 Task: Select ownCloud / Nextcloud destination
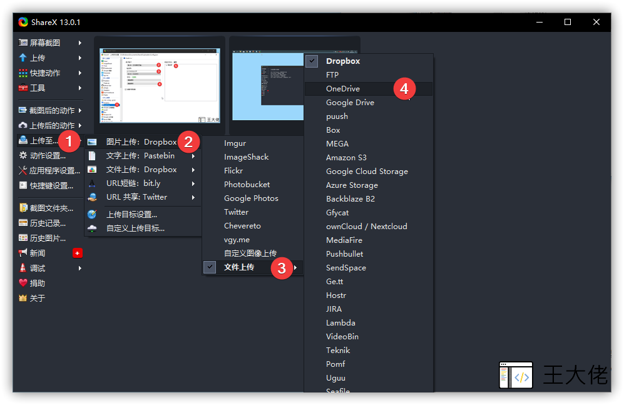[369, 227]
